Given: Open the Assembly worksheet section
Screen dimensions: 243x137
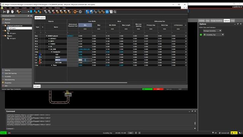Looking at the screenshot, I should click(x=17, y=76).
